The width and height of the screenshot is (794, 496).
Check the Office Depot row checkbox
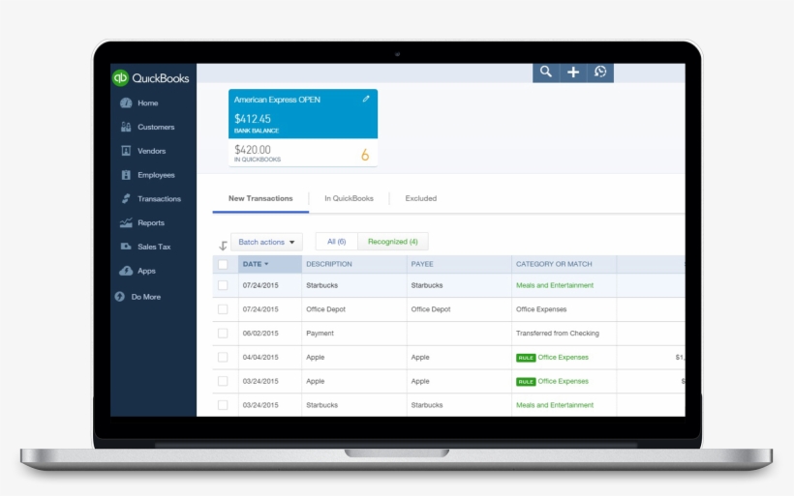coord(223,309)
